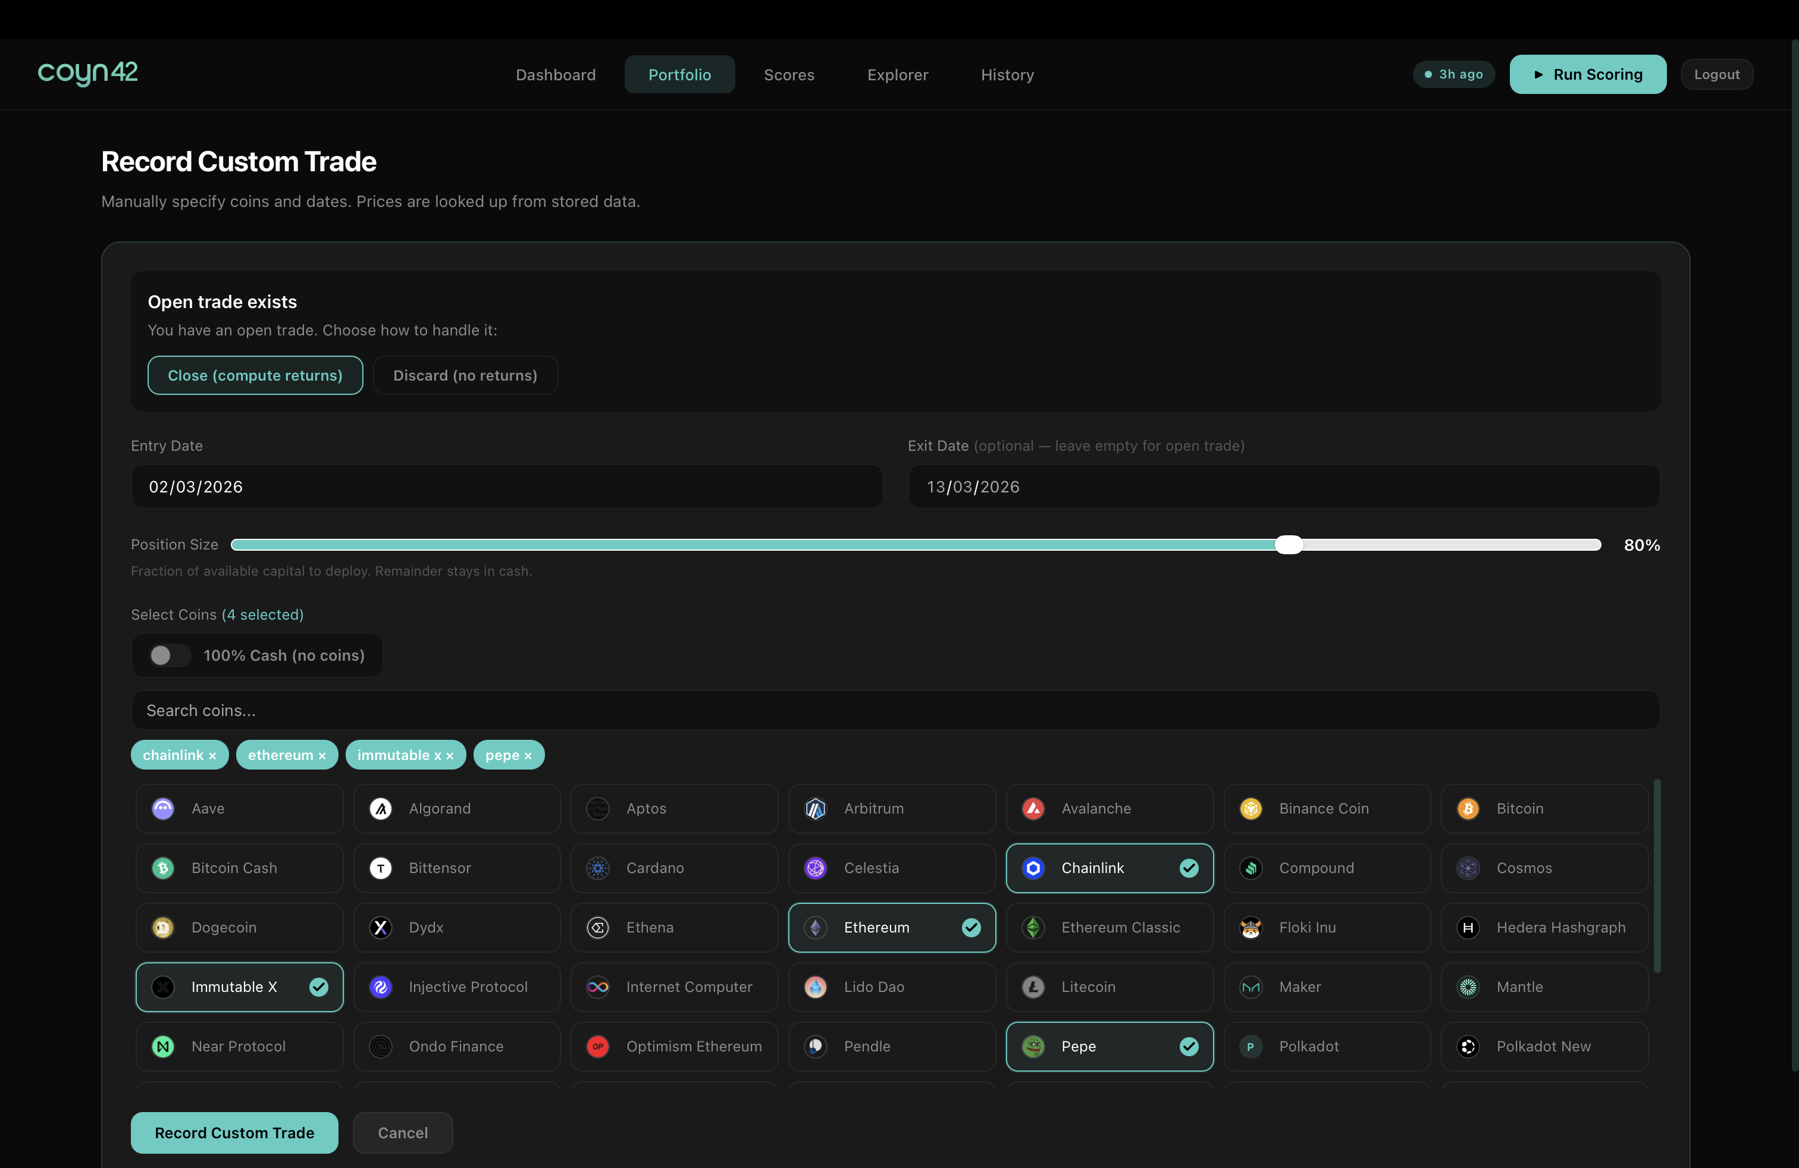The image size is (1799, 1168).
Task: Adjust the Position Size slider
Action: (1288, 544)
